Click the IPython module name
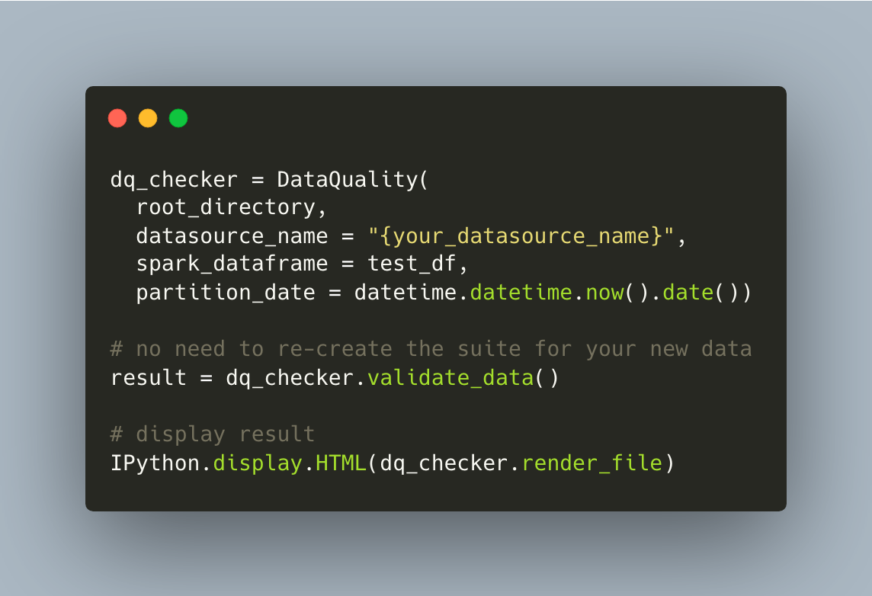The image size is (872, 596). [155, 463]
